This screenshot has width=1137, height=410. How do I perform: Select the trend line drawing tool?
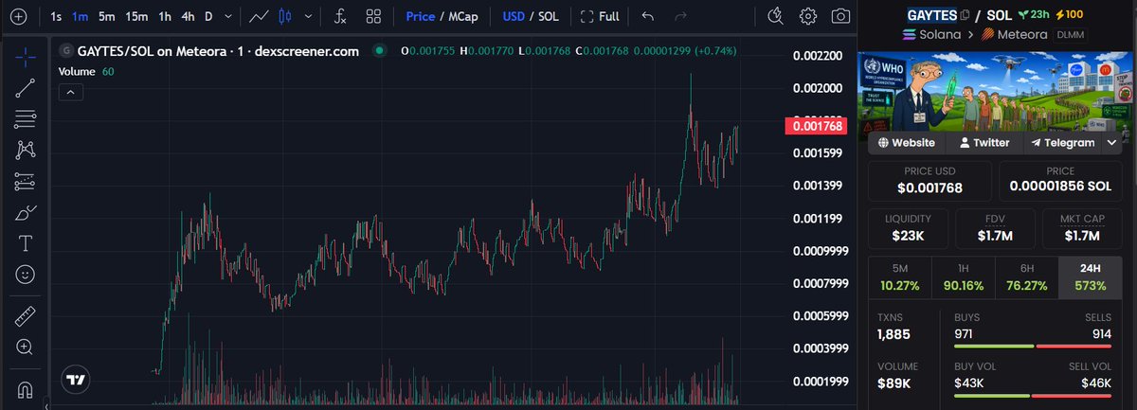(26, 88)
